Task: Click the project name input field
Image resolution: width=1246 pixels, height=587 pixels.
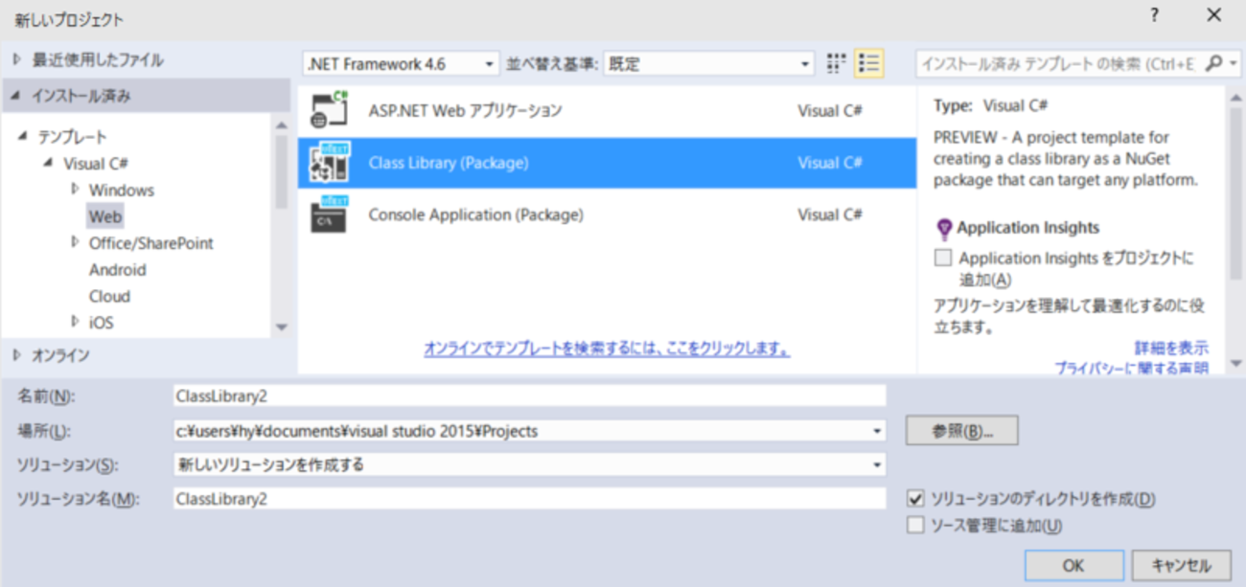Action: tap(529, 395)
